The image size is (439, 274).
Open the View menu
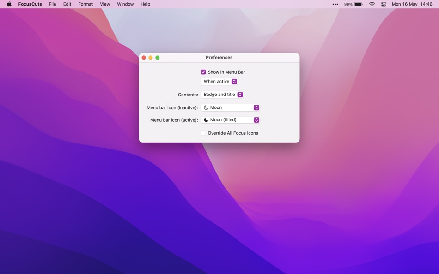(105, 4)
